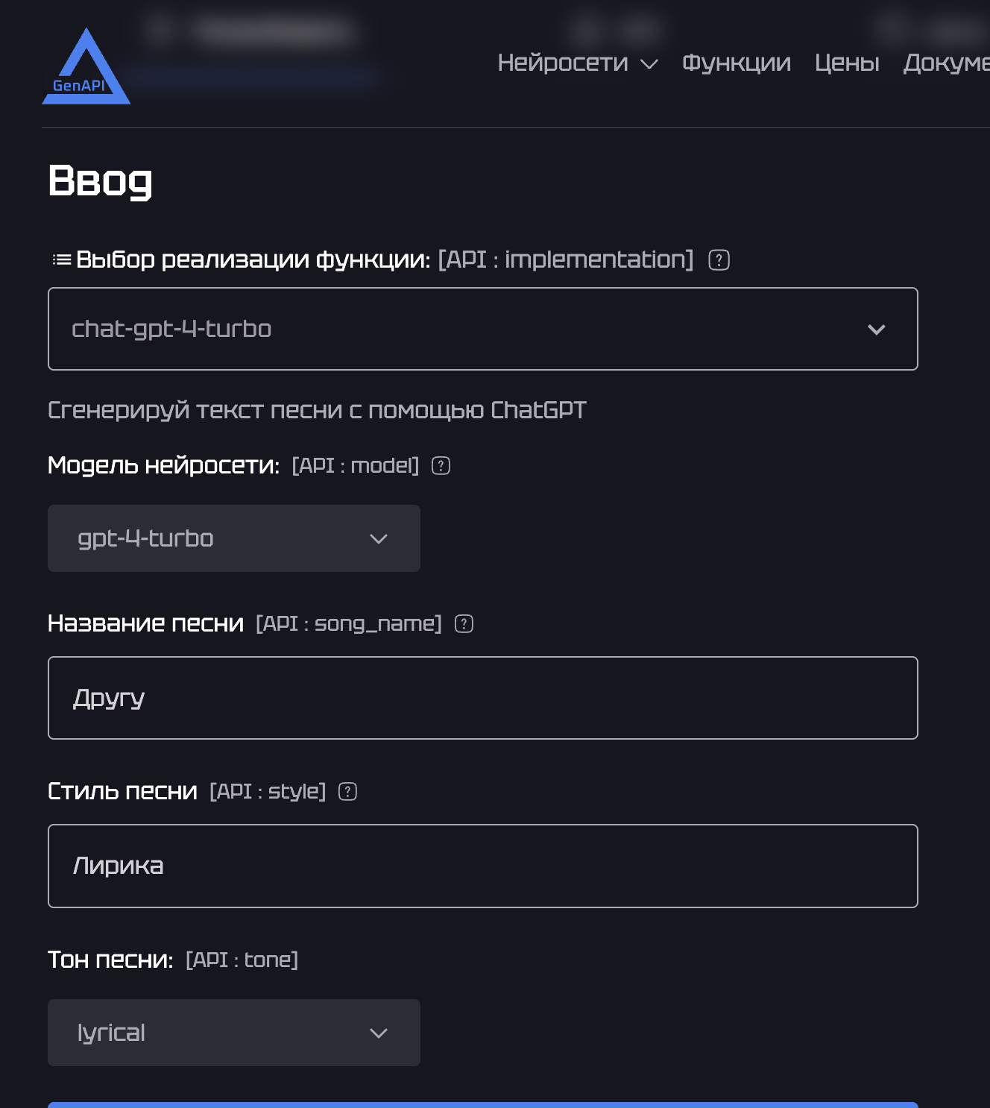Expand the Нейросети menu chevron

pos(649,64)
